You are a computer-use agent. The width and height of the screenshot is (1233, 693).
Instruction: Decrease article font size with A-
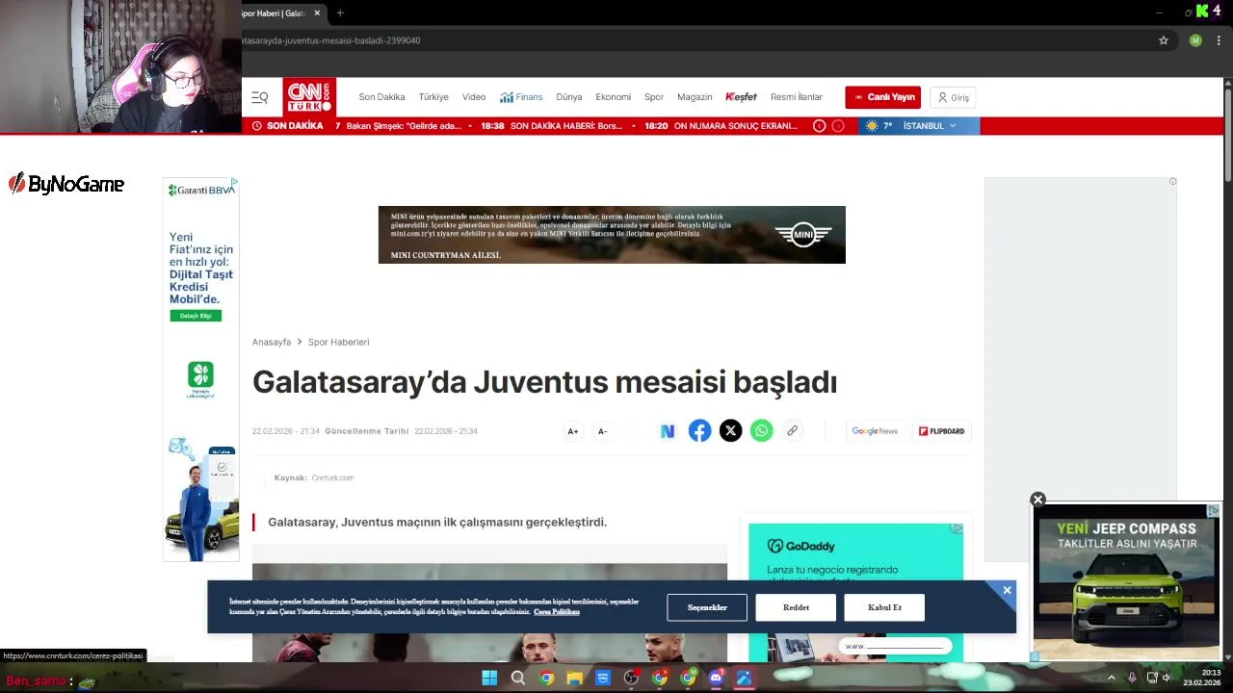(602, 431)
